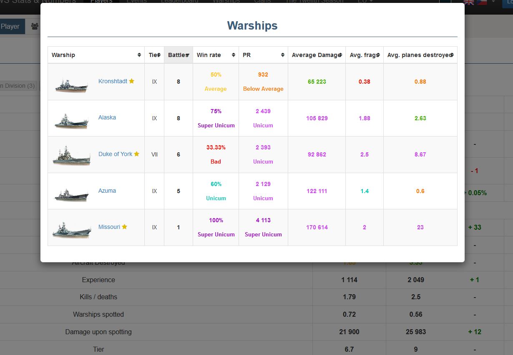Click Kronshtadt average damage 65 223

click(x=317, y=82)
